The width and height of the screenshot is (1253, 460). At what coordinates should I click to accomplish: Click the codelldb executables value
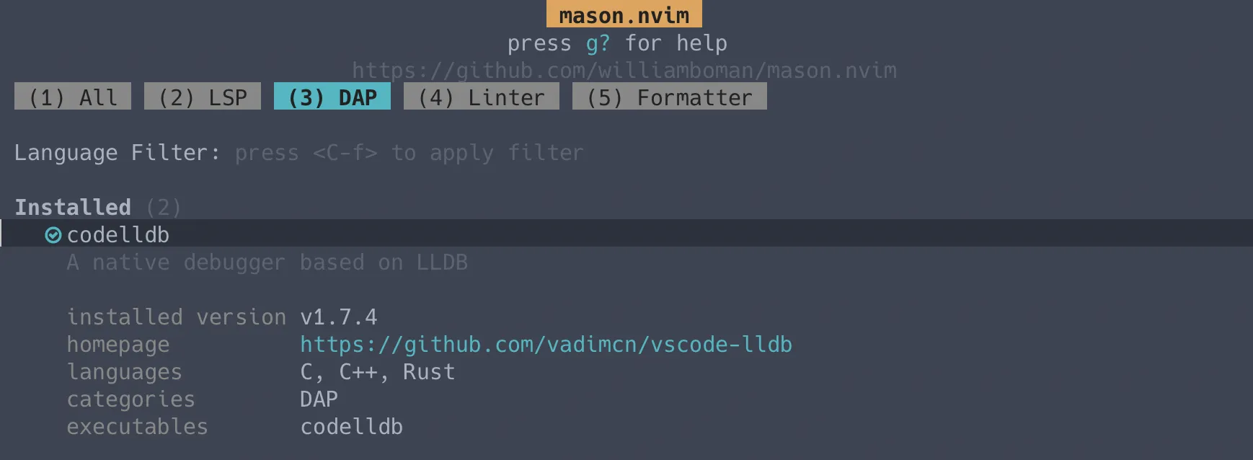click(x=351, y=427)
